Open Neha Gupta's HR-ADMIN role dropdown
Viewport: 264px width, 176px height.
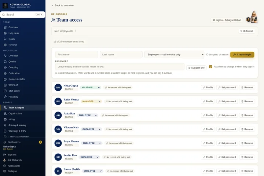coord(91,87)
